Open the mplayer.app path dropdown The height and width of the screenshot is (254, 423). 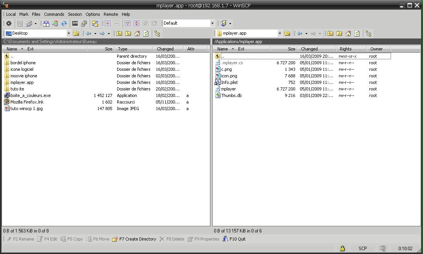pos(280,33)
